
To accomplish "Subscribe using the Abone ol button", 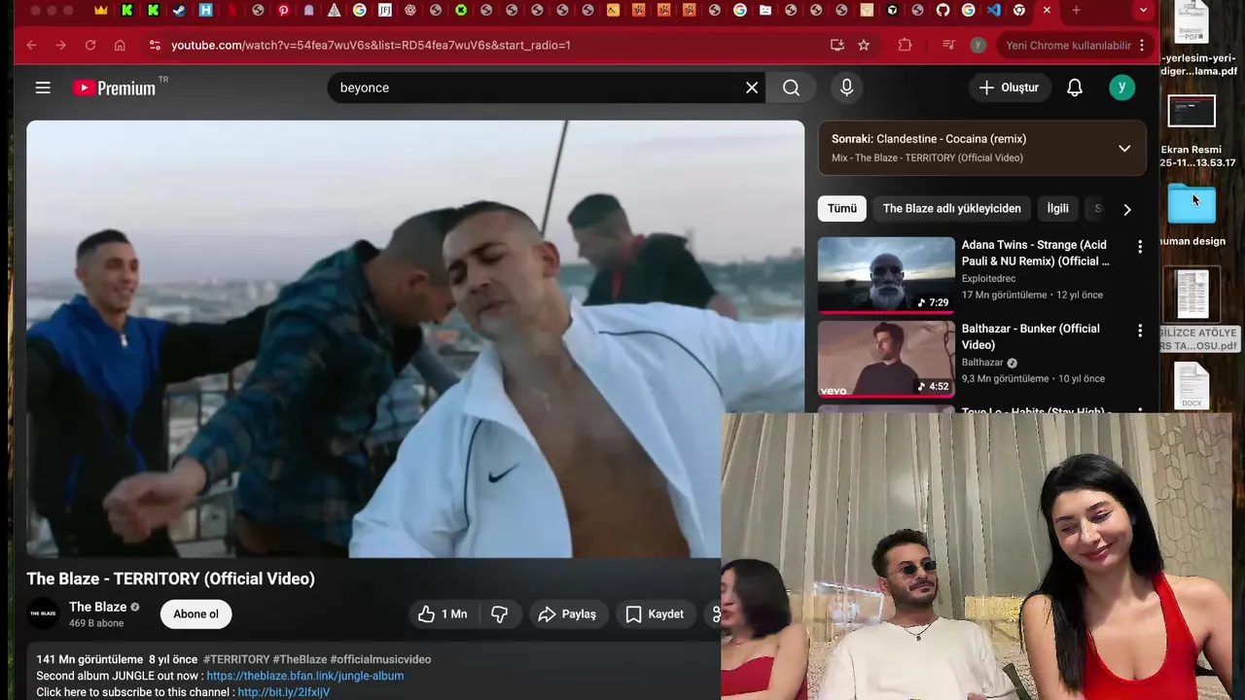I will point(196,613).
